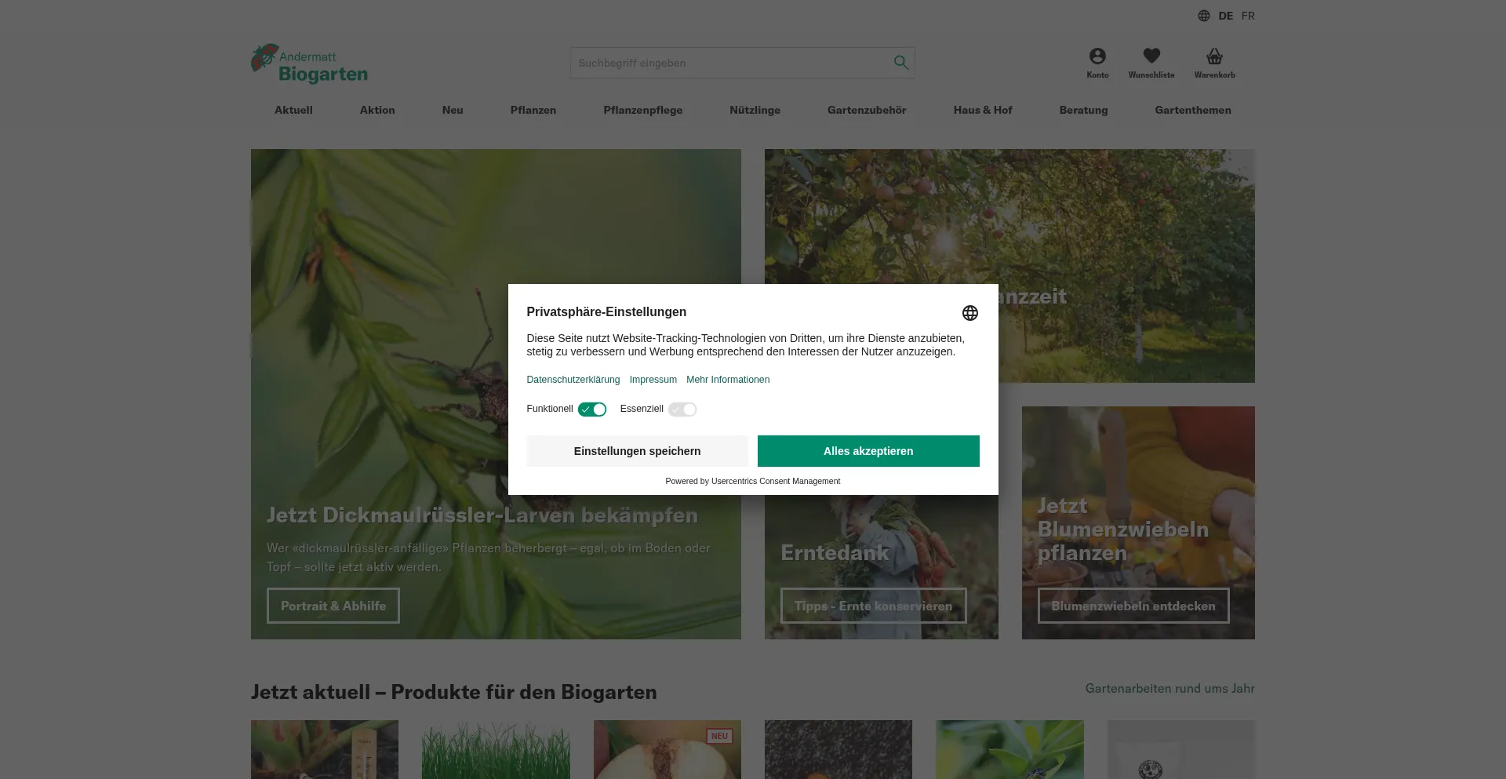Viewport: 1506px width, 779px height.
Task: Click the globe icon beside DE
Action: pyautogui.click(x=1204, y=16)
